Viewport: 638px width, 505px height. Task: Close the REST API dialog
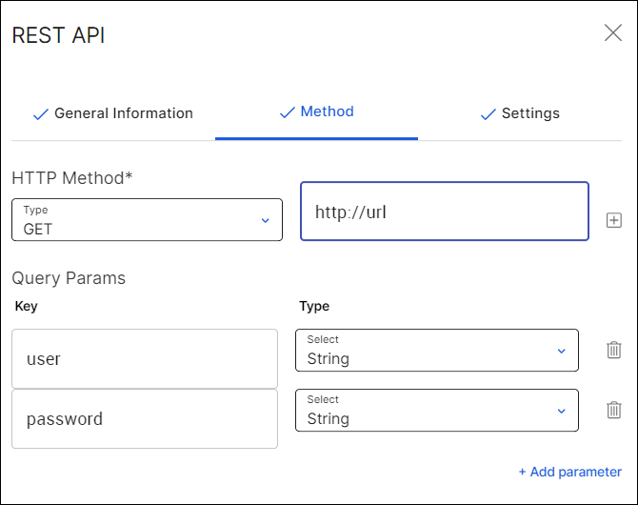613,33
